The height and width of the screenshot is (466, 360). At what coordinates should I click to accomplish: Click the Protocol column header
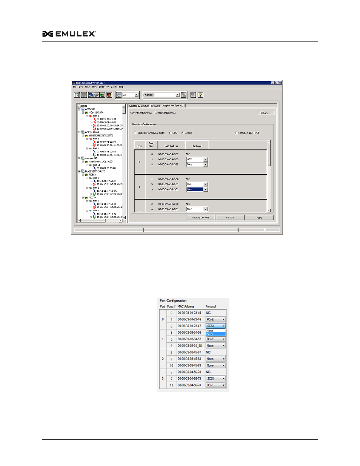click(x=197, y=145)
